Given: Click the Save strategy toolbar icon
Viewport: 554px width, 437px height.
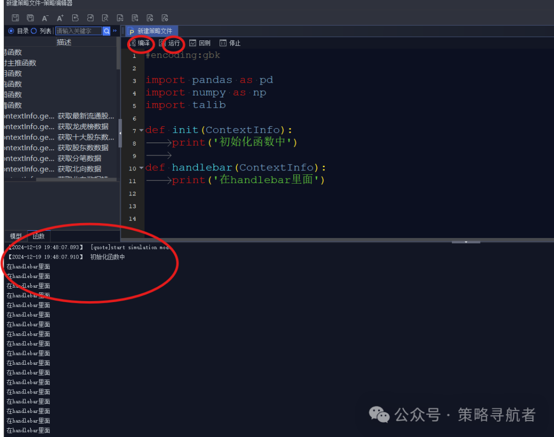Looking at the screenshot, I should [15, 17].
